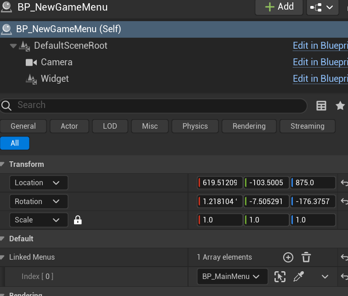Click Scale X value field
Viewport: 348px width, 296px height.
tap(220, 220)
